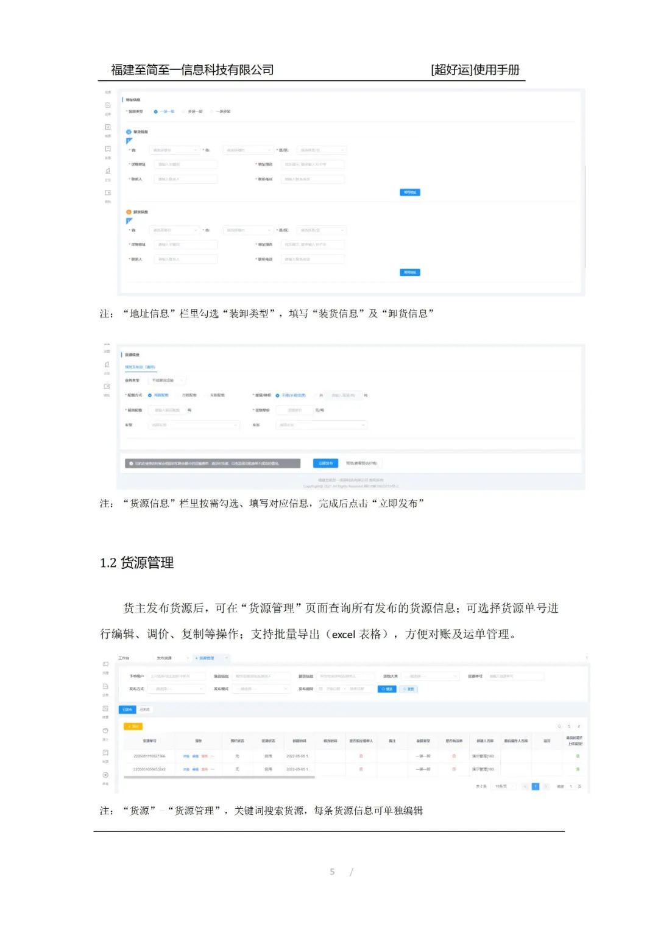
Task: Open the 省 dropdown under 装货信息
Action: 174,150
